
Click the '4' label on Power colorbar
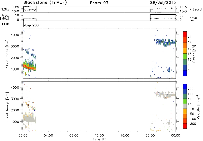click(189, 70)
